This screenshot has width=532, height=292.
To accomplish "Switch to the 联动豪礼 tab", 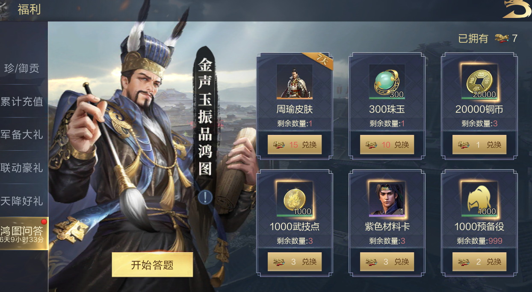I will click(22, 168).
